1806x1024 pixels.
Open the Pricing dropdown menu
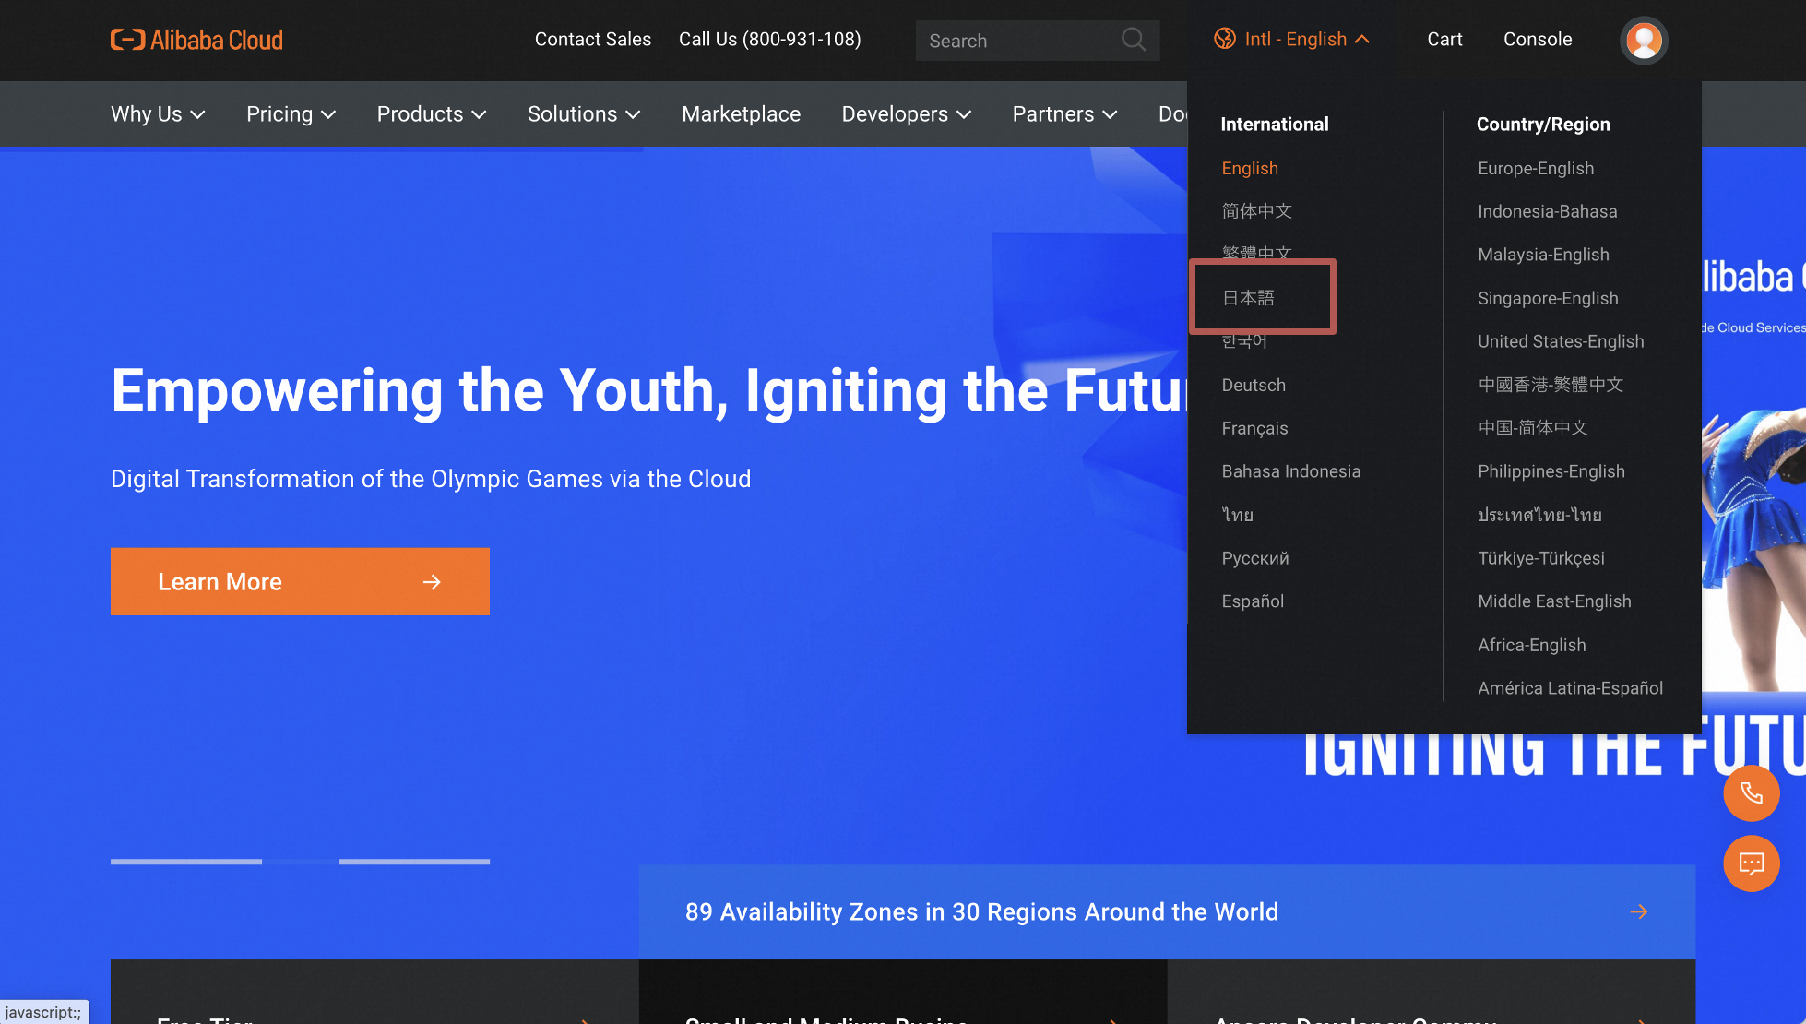click(291, 114)
